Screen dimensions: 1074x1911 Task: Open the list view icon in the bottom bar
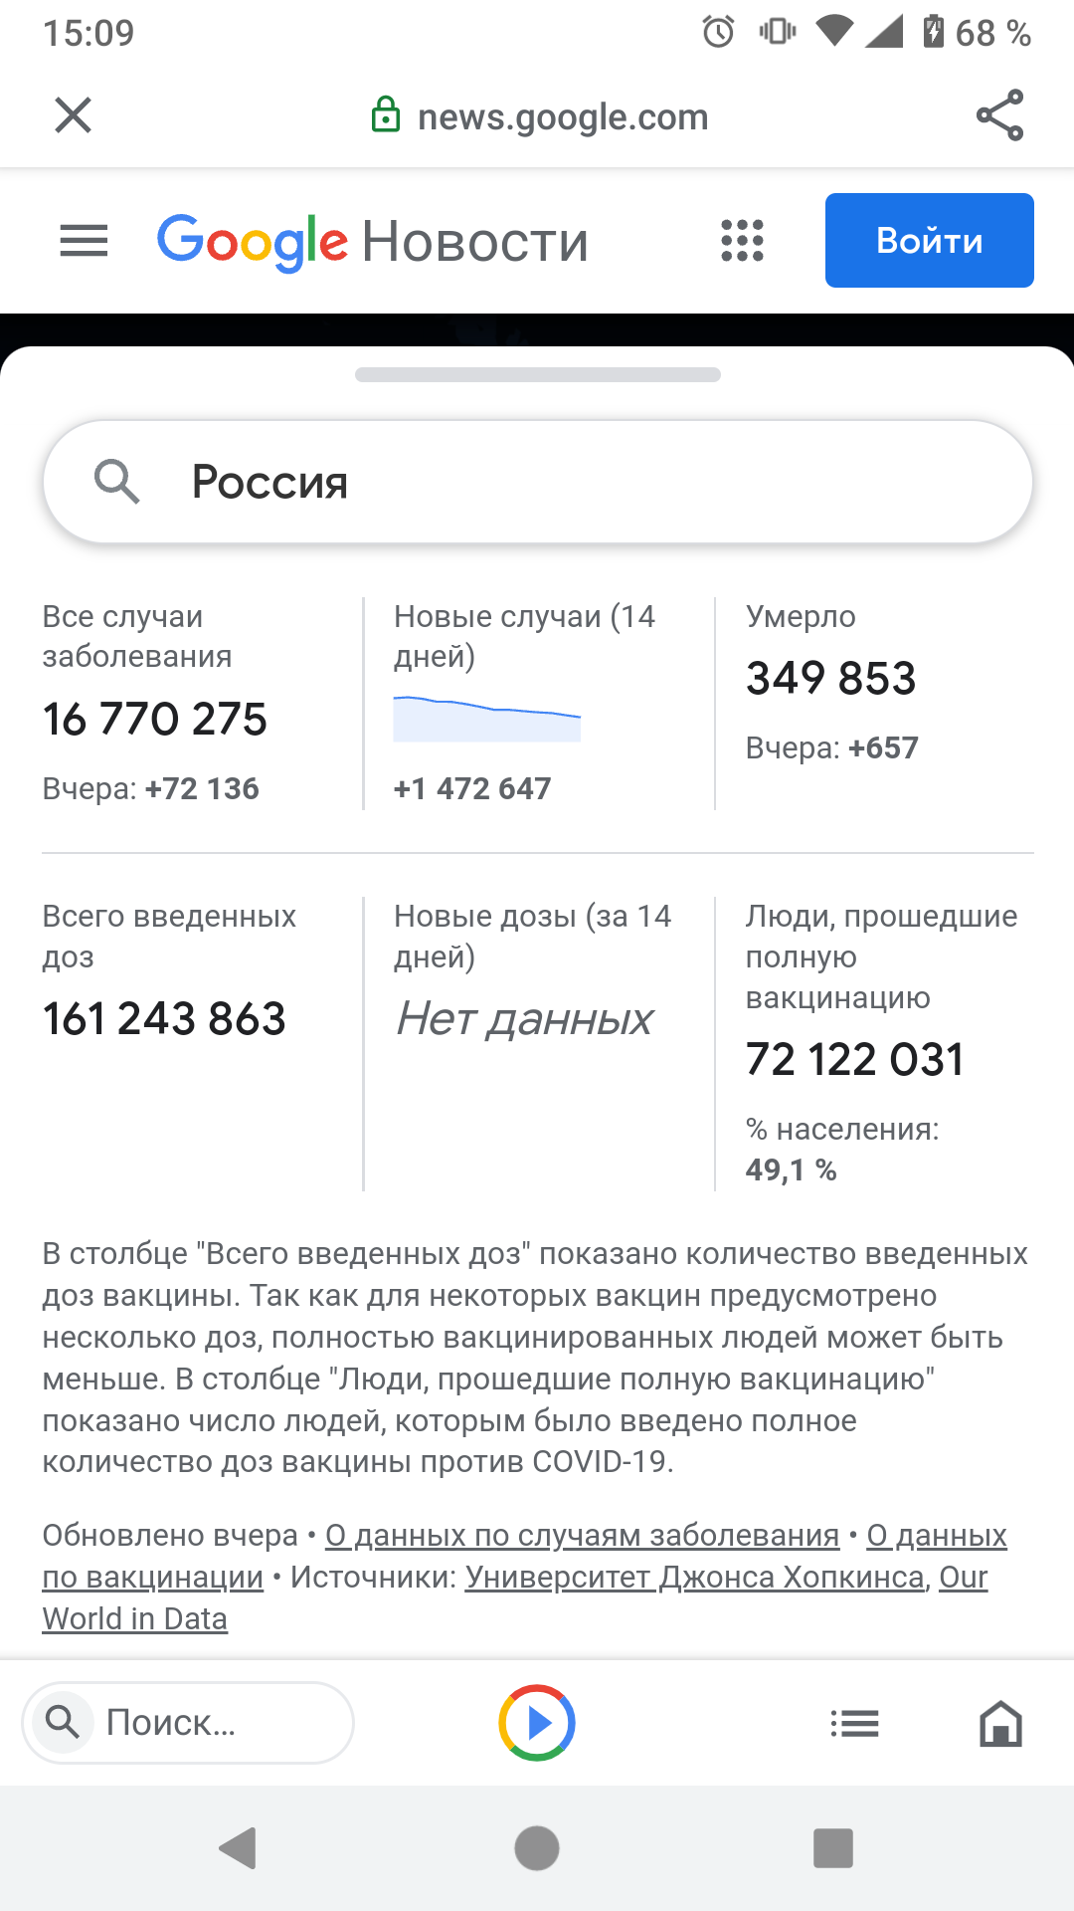coord(854,1723)
